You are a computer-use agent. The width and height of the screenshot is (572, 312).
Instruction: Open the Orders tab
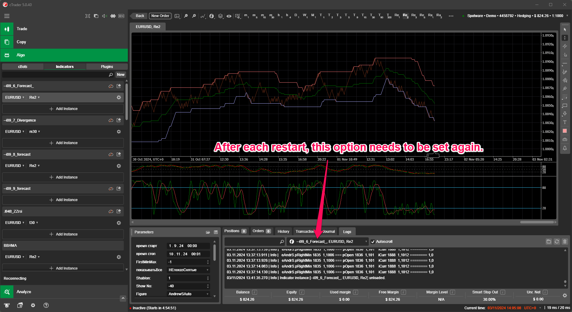pyautogui.click(x=262, y=231)
